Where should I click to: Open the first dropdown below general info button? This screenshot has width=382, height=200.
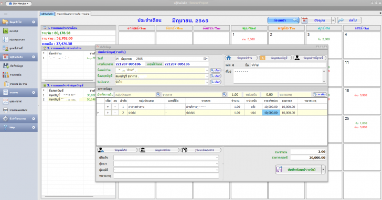pyautogui.click(x=217, y=158)
